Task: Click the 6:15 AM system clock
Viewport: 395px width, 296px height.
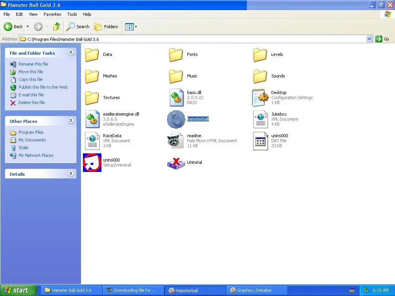Action: point(381,291)
